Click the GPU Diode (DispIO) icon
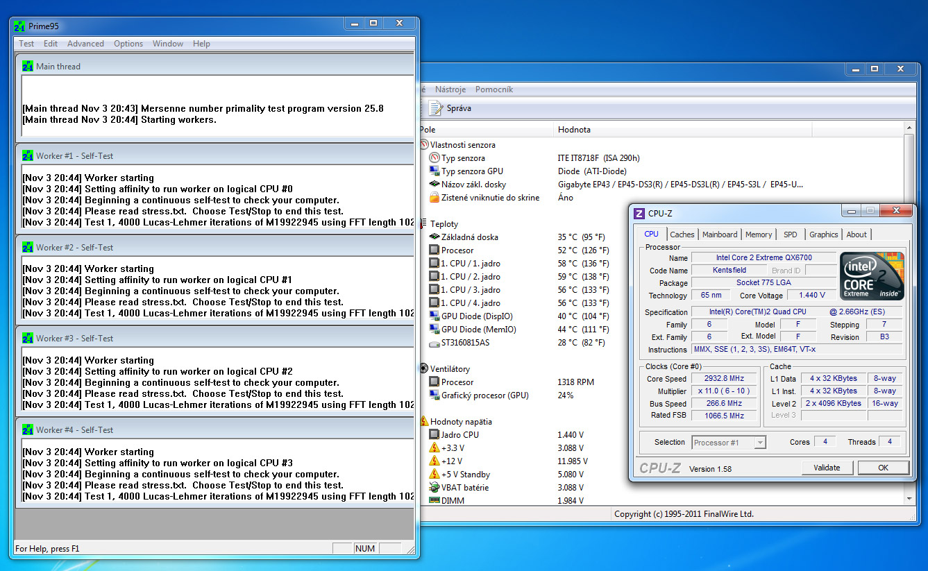This screenshot has height=571, width=928. [x=435, y=316]
